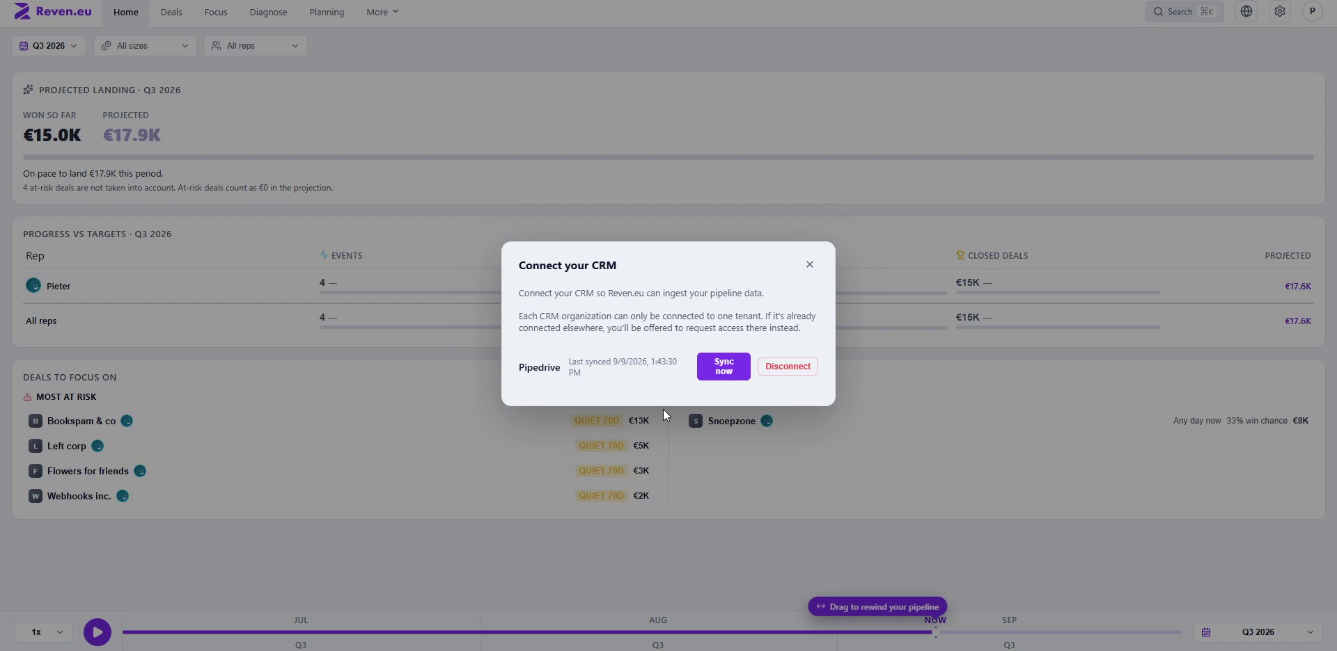The image size is (1337, 651).
Task: Expand the More menu
Action: pos(382,12)
